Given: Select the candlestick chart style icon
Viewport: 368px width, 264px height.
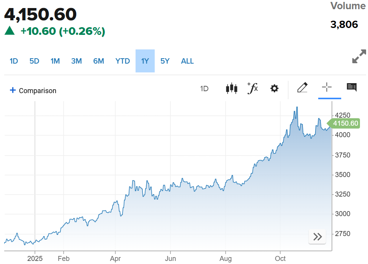Looking at the screenshot, I should pyautogui.click(x=231, y=88).
